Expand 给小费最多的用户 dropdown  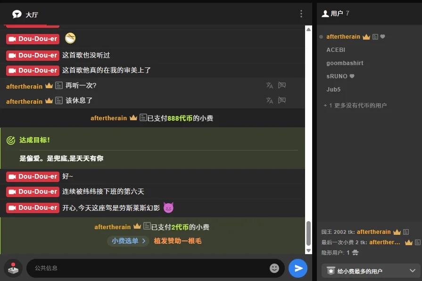pos(412,271)
